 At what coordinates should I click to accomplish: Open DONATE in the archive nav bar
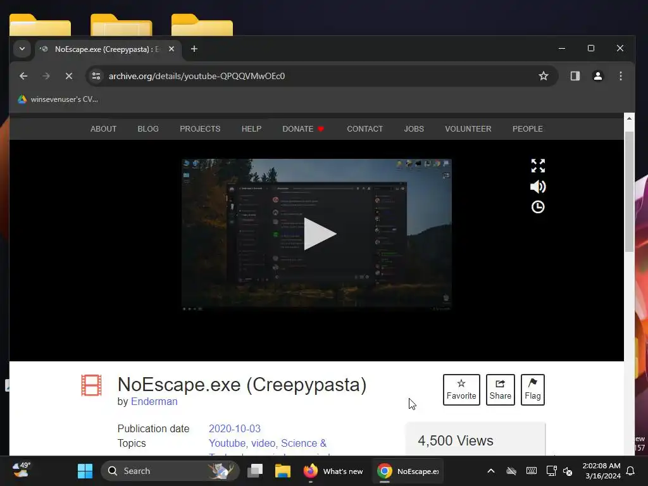coord(303,129)
